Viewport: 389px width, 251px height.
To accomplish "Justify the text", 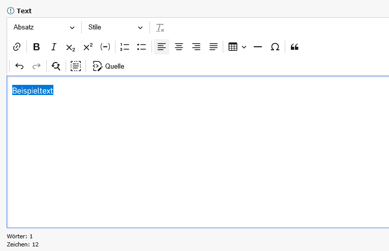I will (214, 47).
